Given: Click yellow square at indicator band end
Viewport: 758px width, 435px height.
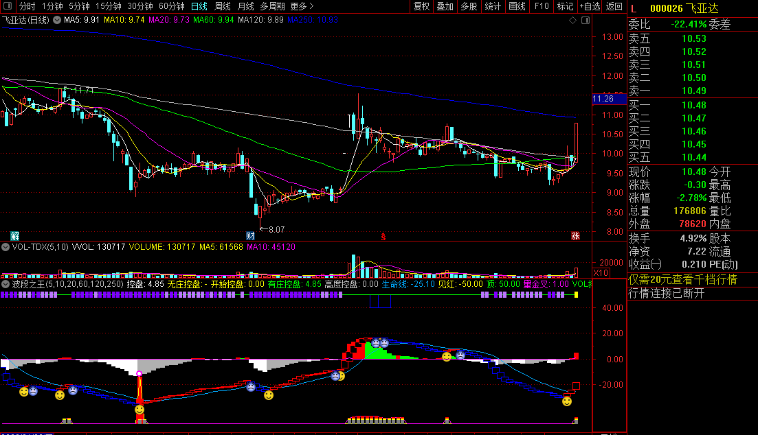Looking at the screenshot, I should (576, 294).
